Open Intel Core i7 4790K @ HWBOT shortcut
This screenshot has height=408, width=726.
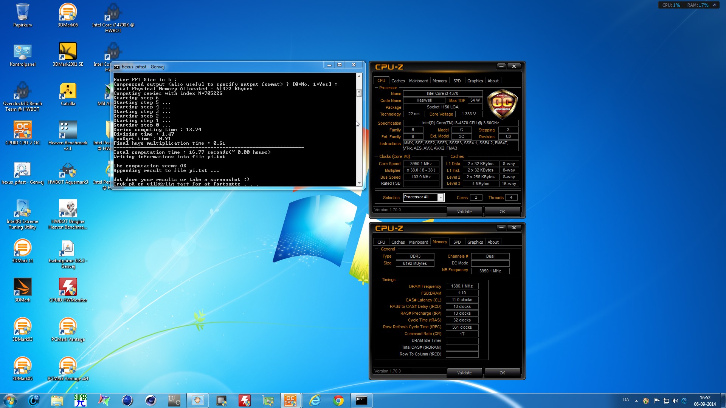click(x=113, y=18)
